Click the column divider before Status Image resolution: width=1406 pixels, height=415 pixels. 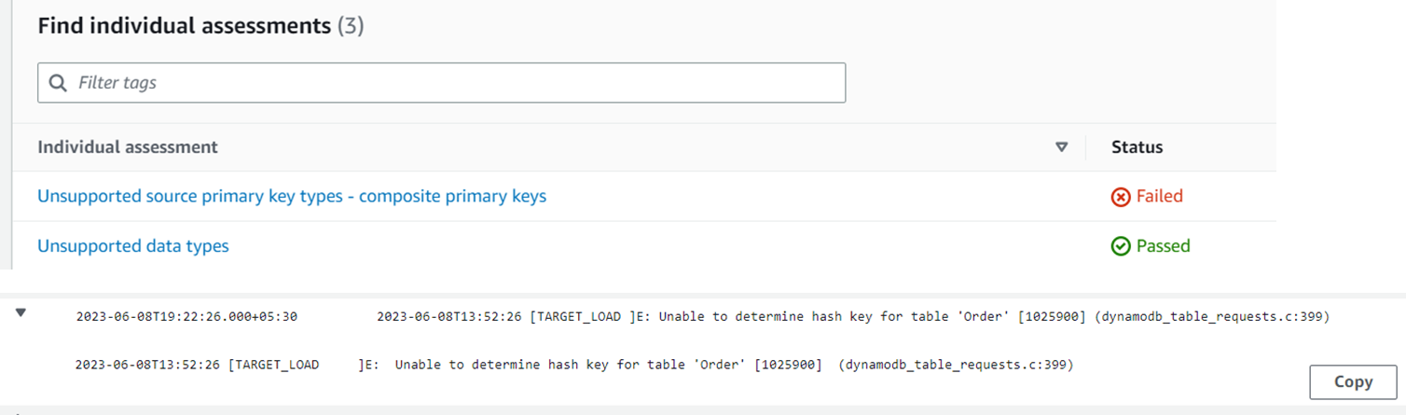click(x=1086, y=147)
